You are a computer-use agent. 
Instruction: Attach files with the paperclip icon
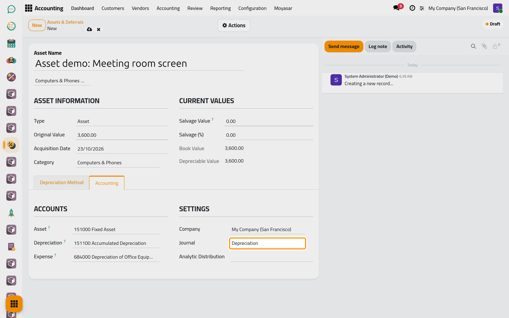(484, 46)
